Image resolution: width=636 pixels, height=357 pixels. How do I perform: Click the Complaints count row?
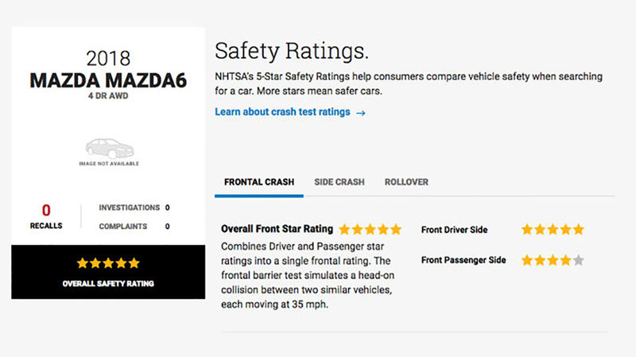coord(134,227)
